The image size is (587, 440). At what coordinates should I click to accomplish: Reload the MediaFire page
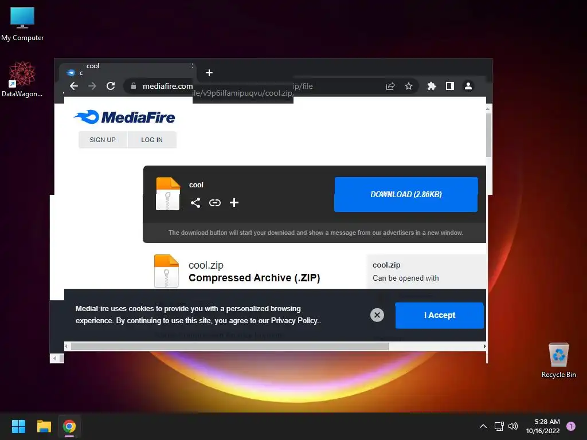point(111,86)
